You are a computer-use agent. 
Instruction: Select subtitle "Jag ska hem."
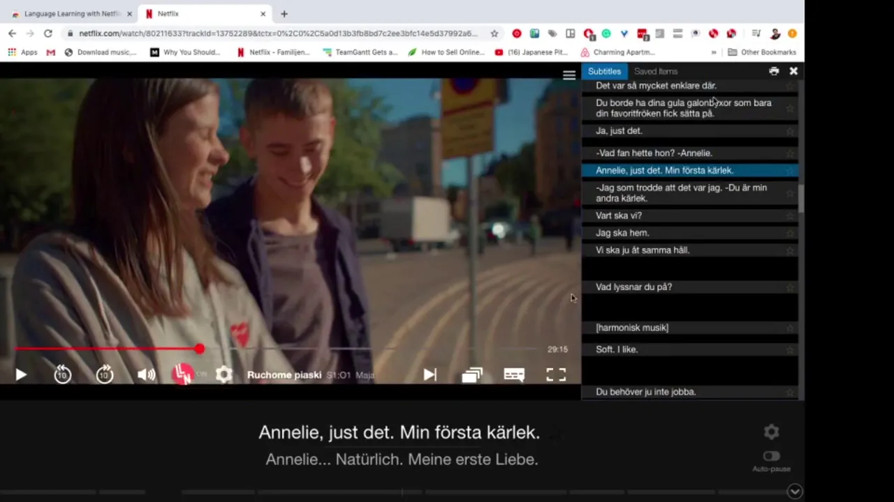690,233
